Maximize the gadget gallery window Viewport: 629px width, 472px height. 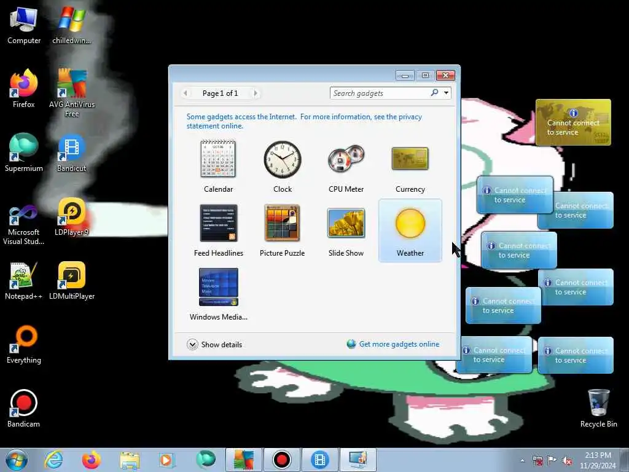tap(425, 76)
